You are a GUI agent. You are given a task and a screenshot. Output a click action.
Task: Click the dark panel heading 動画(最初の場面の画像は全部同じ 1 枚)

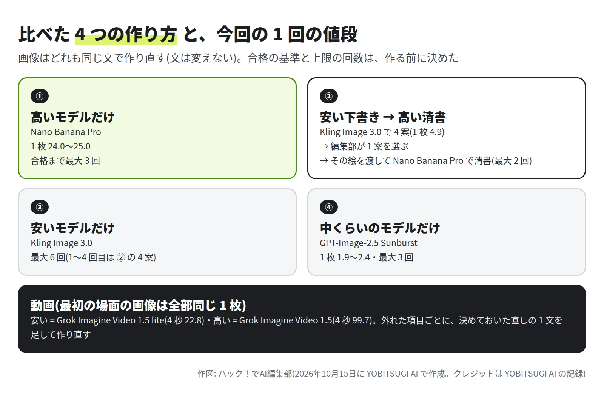click(138, 305)
